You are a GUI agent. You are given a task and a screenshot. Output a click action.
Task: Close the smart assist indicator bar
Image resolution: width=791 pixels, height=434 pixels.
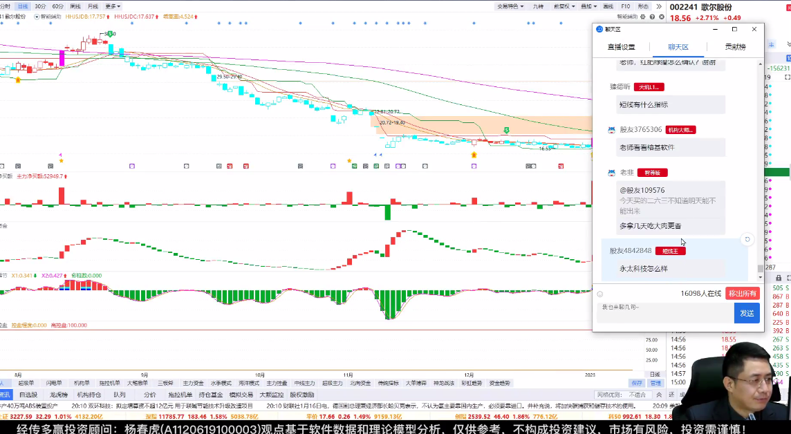[661, 17]
